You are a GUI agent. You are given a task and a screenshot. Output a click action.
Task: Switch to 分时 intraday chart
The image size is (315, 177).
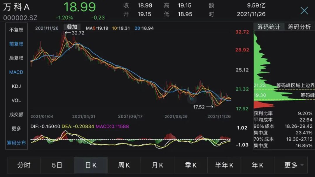(x=24, y=165)
